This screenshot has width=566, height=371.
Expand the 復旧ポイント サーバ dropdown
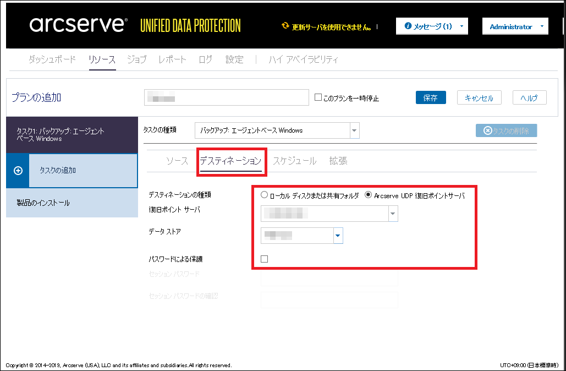[x=393, y=214]
